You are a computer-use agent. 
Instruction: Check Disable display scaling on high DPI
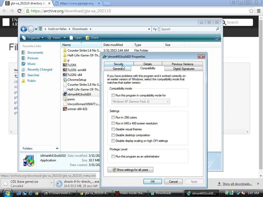pyautogui.click(x=113, y=141)
